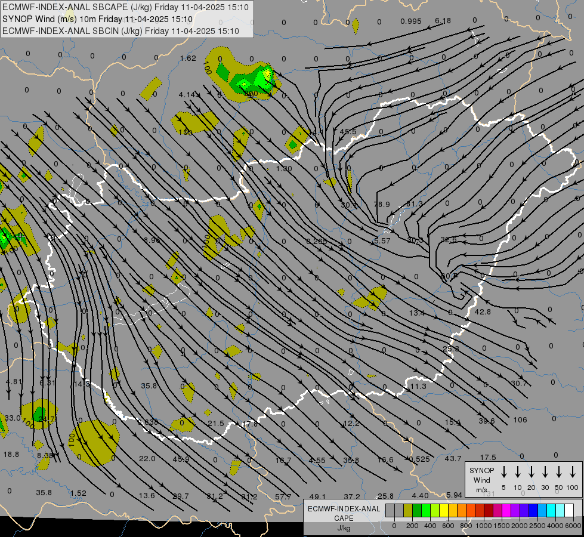Click the 24.7 value in olive patch
Viewport: 584px width, 537px height.
click(47, 419)
